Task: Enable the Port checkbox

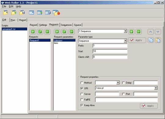Action: (x=123, y=94)
